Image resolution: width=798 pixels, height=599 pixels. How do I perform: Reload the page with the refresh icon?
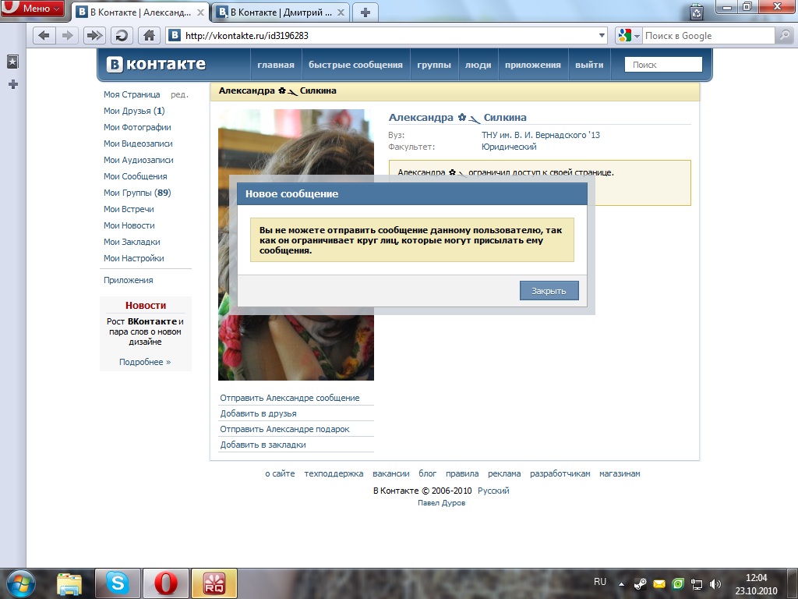[x=122, y=36]
